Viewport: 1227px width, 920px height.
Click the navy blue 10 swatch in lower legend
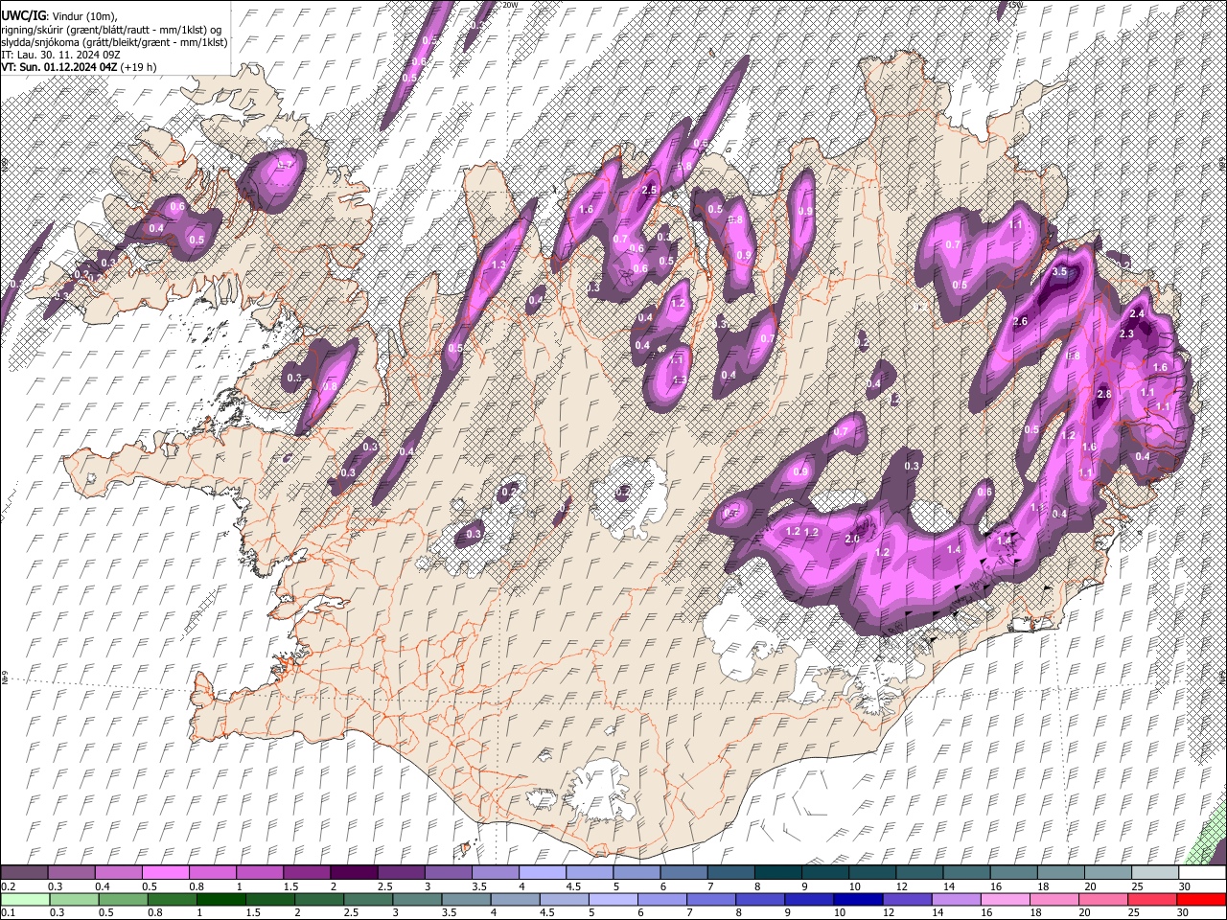tap(858, 899)
